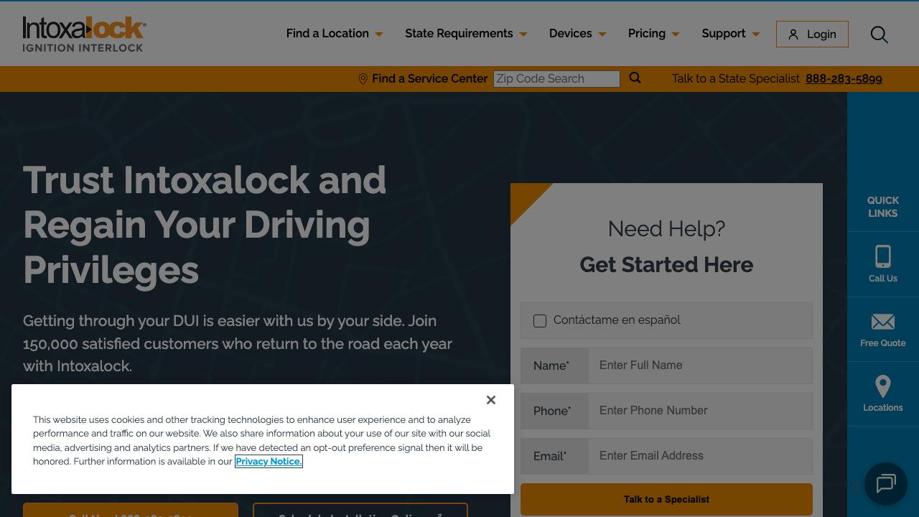Open the Support menu
Viewport: 919px width, 517px height.
point(730,34)
